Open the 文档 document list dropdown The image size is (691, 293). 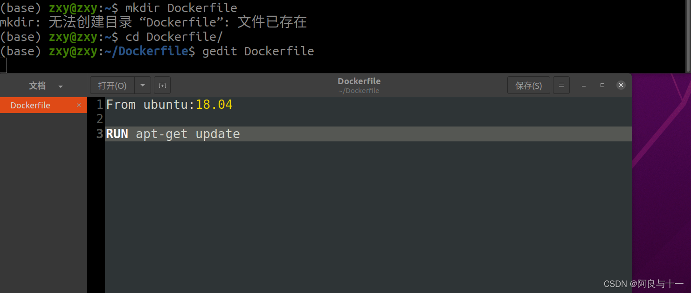coord(44,86)
